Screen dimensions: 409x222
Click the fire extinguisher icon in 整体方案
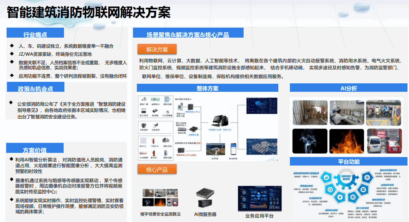[x=153, y=141]
